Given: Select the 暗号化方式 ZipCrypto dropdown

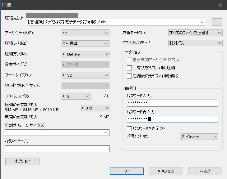Looking at the screenshot, I should (x=199, y=136).
